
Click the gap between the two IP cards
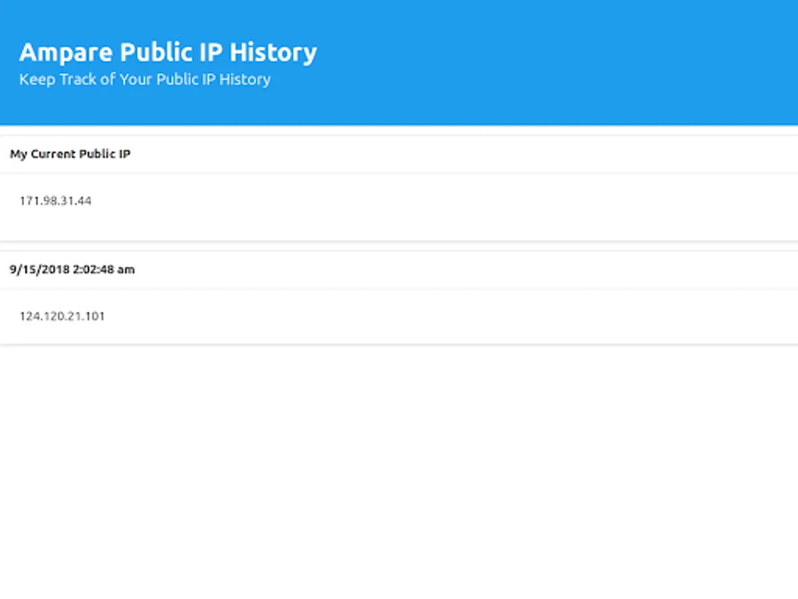pos(399,246)
